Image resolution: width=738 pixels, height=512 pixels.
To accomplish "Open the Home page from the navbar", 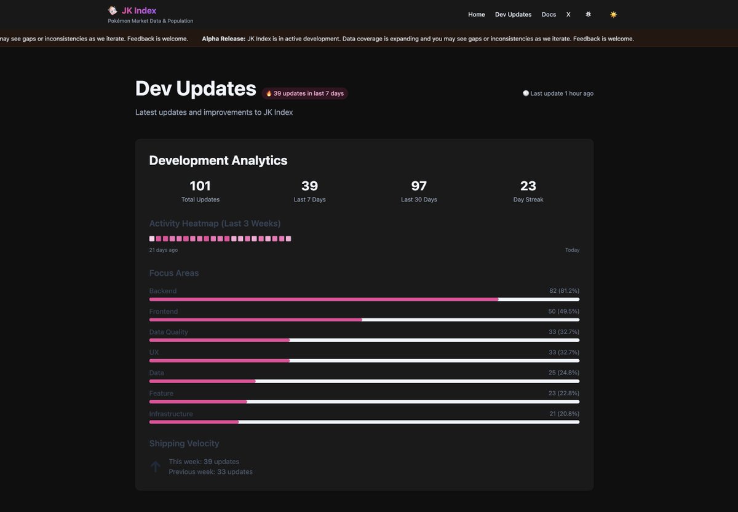I will [476, 14].
